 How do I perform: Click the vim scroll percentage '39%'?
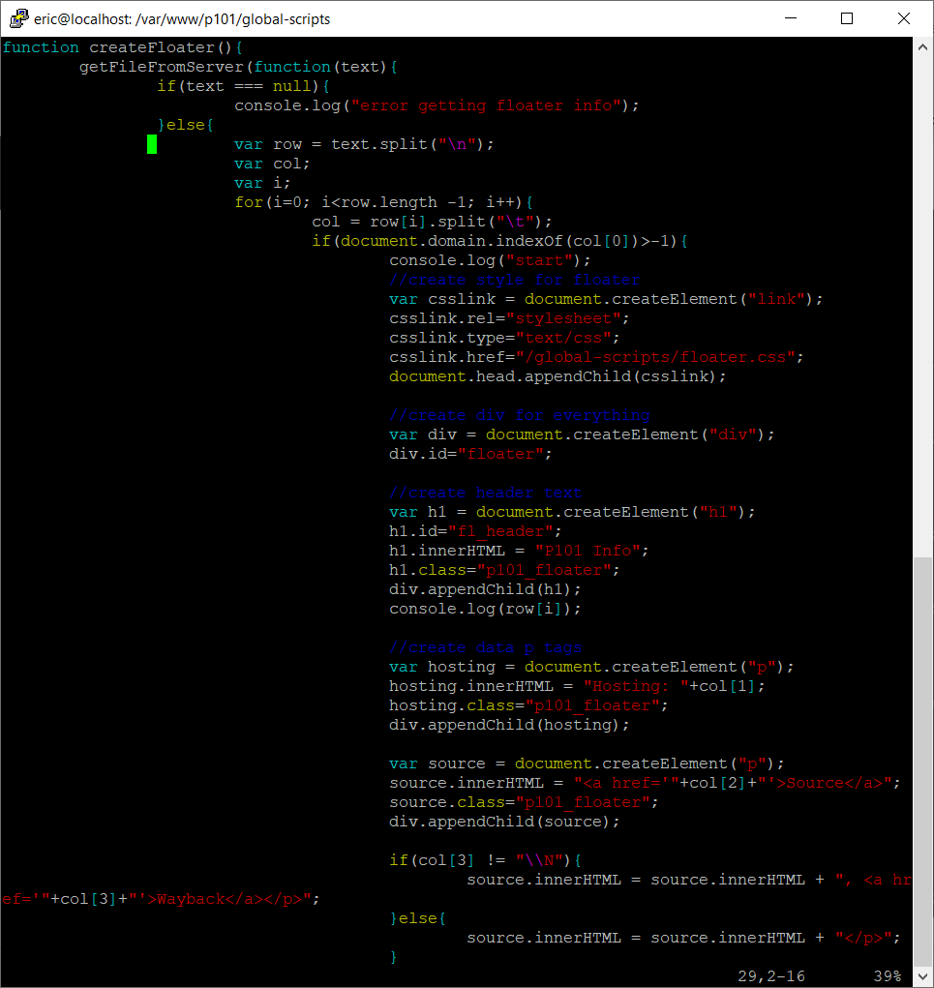888,976
